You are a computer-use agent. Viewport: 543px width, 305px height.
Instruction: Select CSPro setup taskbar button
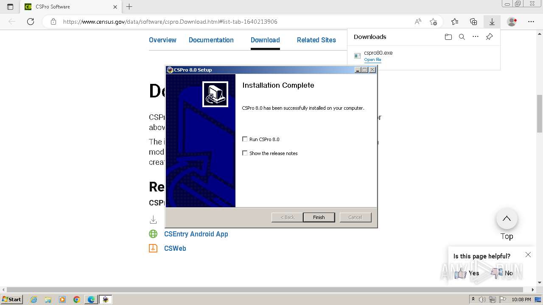click(x=105, y=299)
